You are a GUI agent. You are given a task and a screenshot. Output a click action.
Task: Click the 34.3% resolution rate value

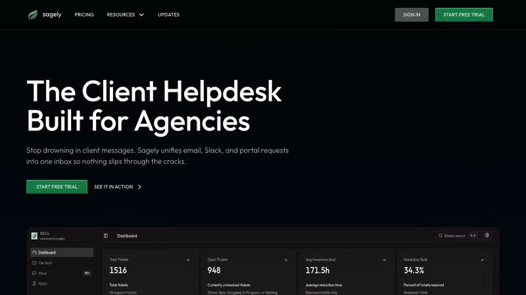click(x=414, y=270)
